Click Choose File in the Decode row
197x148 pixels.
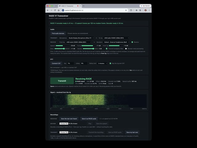[x=64, y=124]
